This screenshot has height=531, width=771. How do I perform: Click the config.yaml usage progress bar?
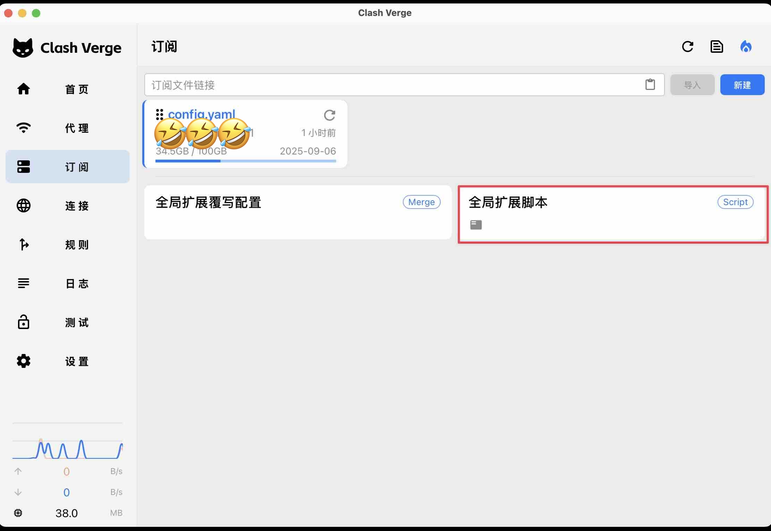246,161
